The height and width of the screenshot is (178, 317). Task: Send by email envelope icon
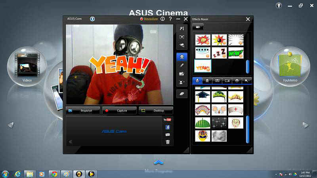168,134
